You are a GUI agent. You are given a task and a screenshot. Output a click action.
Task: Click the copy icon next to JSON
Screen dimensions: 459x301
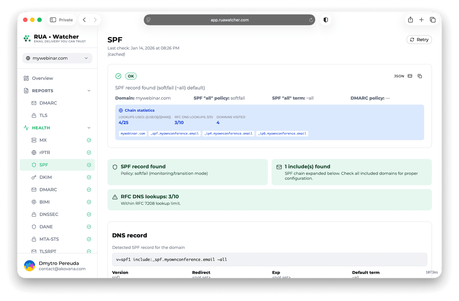point(420,76)
